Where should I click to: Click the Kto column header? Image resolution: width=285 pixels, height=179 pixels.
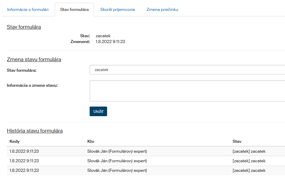click(x=91, y=141)
